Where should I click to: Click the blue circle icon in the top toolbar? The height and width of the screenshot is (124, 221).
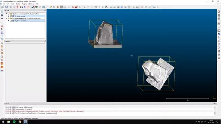click(122, 7)
